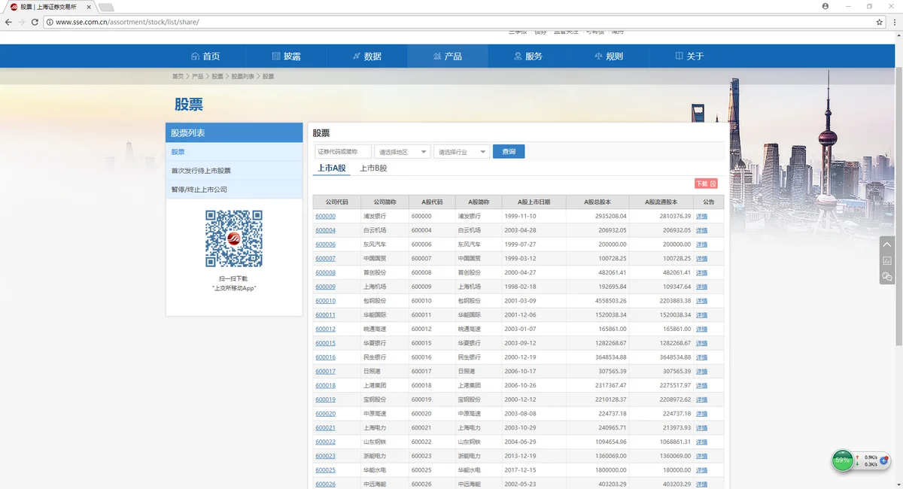Screen dimensions: 903x489
Task: Click total shares value 4558503.26
Action: coord(611,301)
